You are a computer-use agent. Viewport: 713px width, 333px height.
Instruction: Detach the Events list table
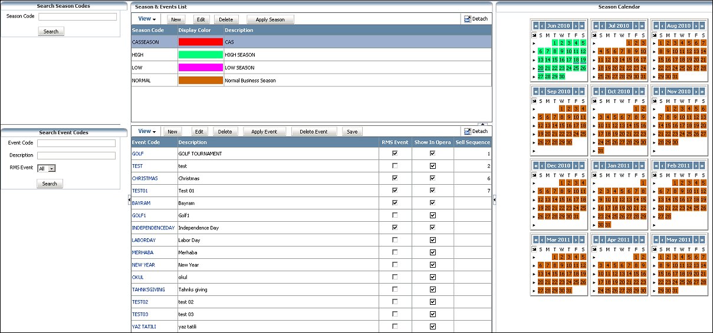(x=476, y=131)
